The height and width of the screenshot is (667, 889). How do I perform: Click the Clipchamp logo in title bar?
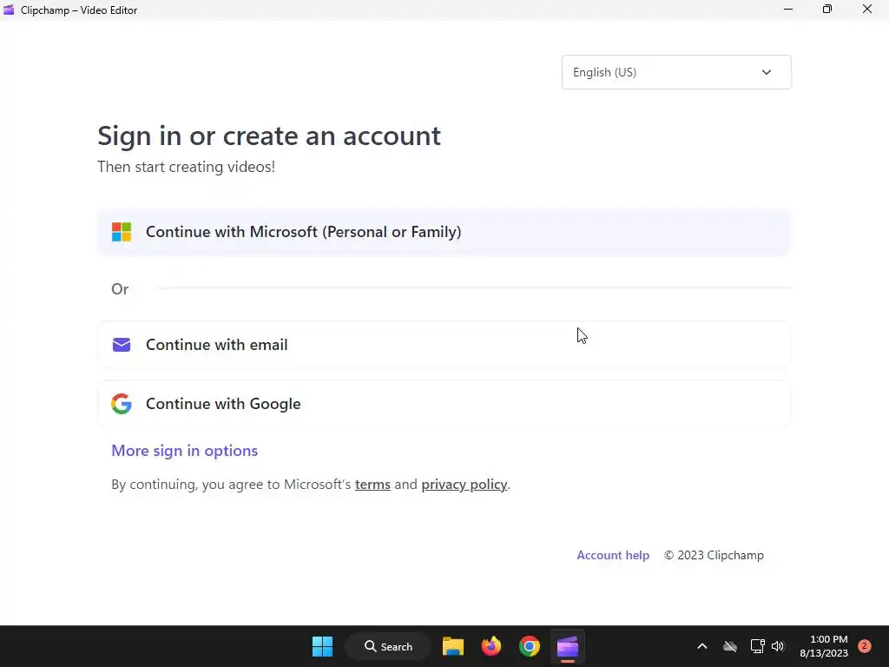click(x=9, y=10)
